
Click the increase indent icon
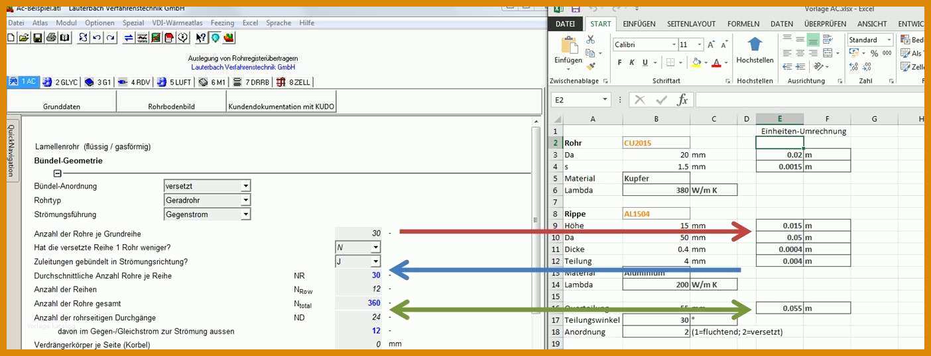(800, 67)
